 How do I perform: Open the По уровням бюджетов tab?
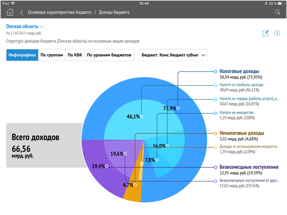(109, 55)
